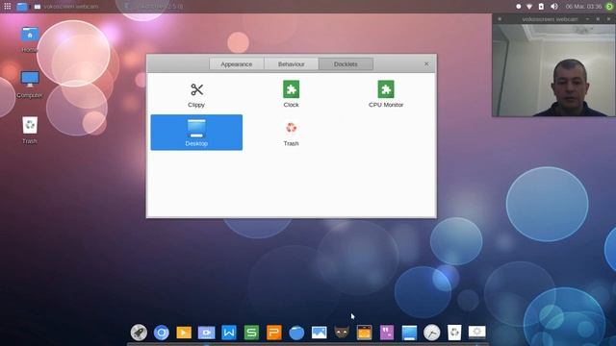Open the applications grid in top panel
The width and height of the screenshot is (616, 346).
tap(8, 7)
